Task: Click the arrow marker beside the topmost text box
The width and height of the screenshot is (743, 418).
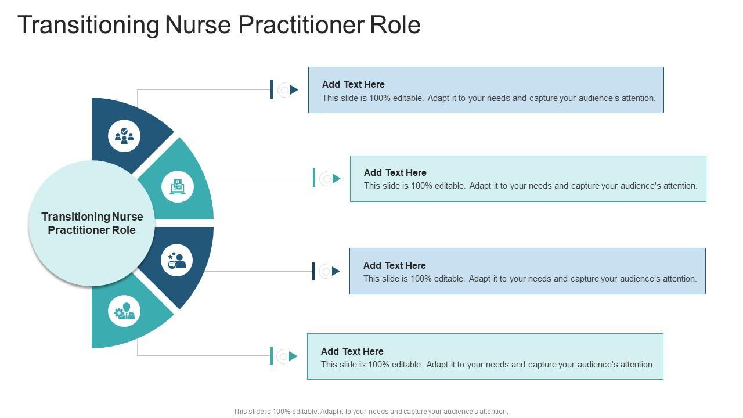Action: pyautogui.click(x=294, y=90)
